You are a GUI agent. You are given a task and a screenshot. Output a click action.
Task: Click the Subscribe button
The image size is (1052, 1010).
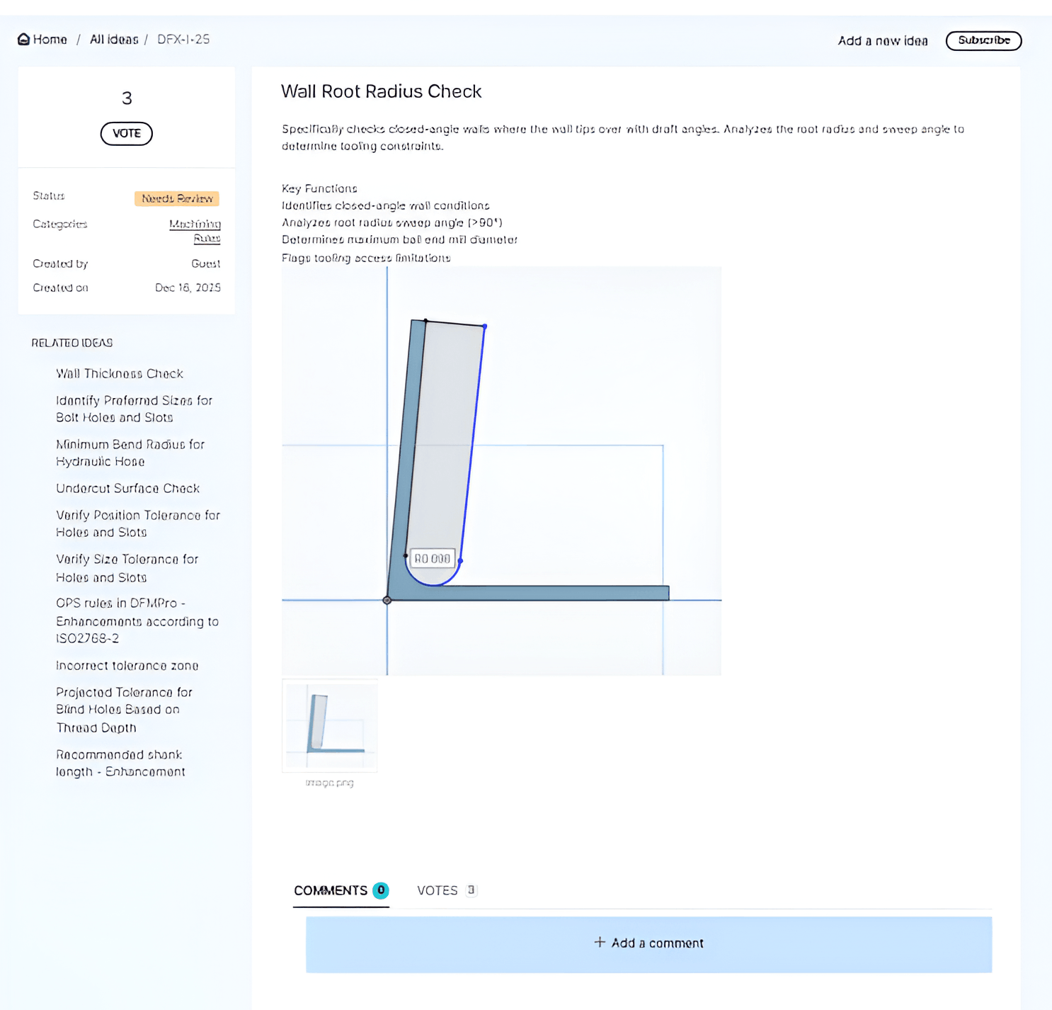click(x=983, y=40)
